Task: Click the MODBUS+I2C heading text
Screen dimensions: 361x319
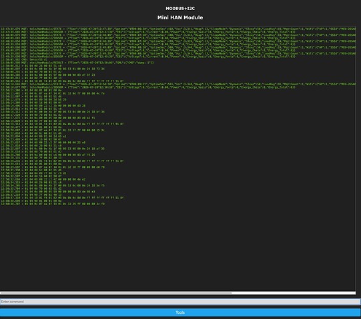Action: coord(180,9)
